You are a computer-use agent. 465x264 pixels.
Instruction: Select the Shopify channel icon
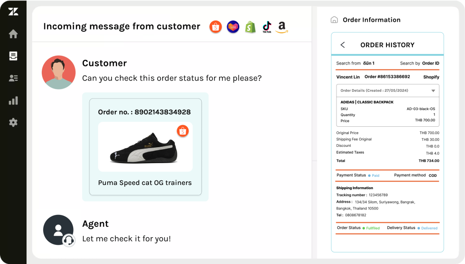tap(250, 27)
